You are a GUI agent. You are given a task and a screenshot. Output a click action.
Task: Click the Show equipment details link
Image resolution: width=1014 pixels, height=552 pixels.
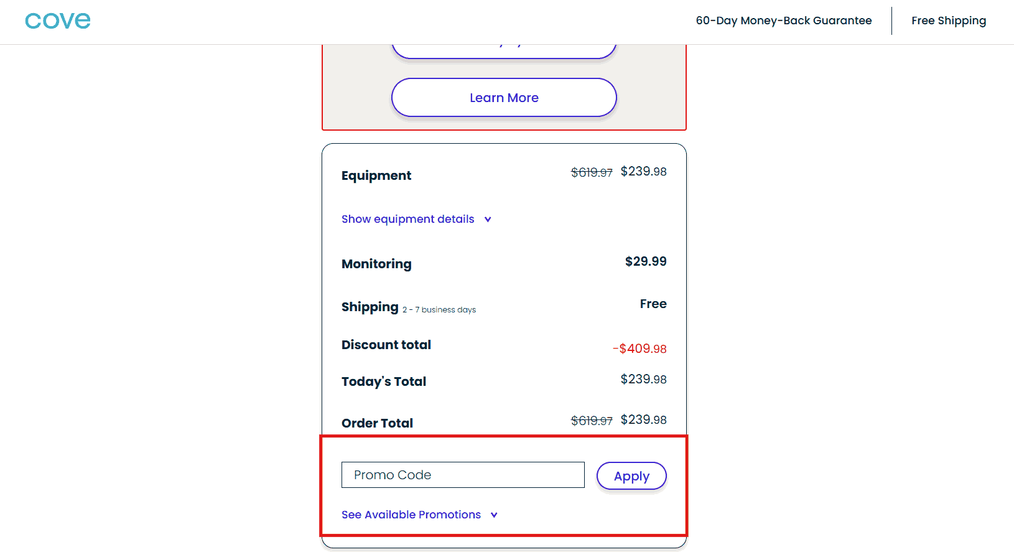pyautogui.click(x=407, y=219)
